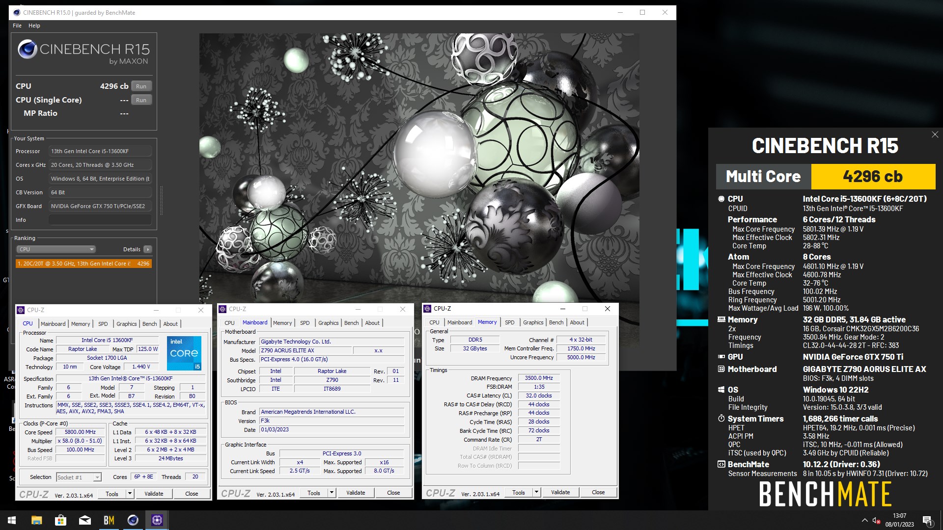The height and width of the screenshot is (530, 943).
Task: Select the 20C/20T ranking entry
Action: pos(83,264)
